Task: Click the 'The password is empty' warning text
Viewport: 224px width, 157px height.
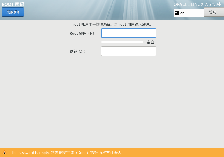Action: 30,153
